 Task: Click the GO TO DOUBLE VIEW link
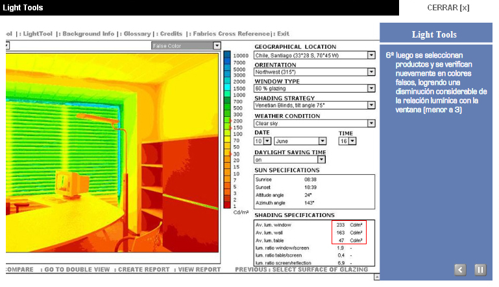[77, 270]
